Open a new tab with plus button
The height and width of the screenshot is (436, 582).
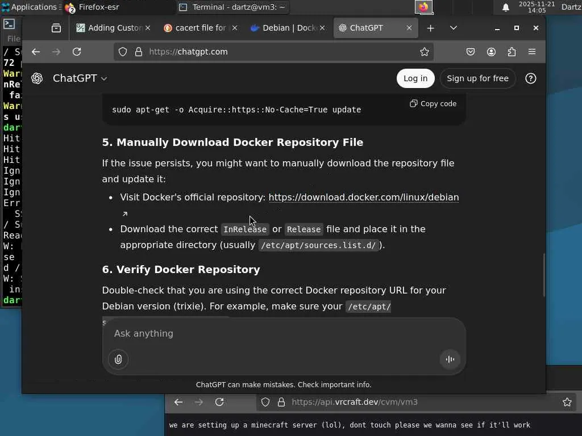pos(430,28)
